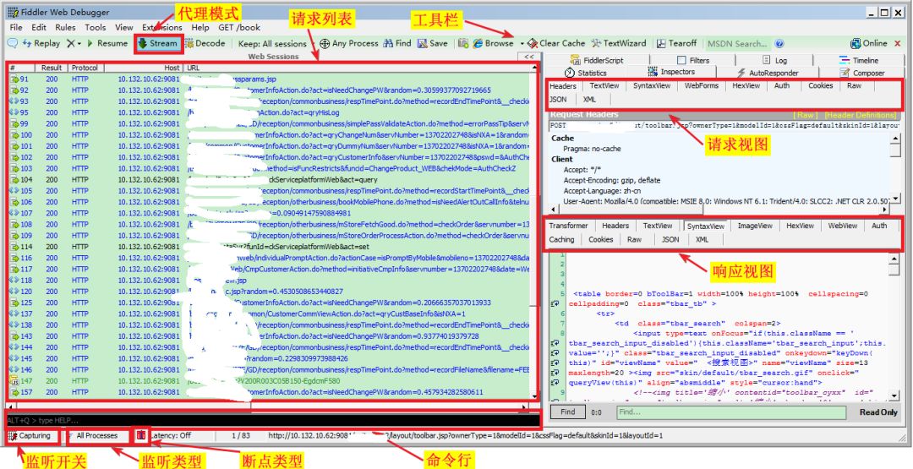Click the Online status indicator

coord(869,44)
